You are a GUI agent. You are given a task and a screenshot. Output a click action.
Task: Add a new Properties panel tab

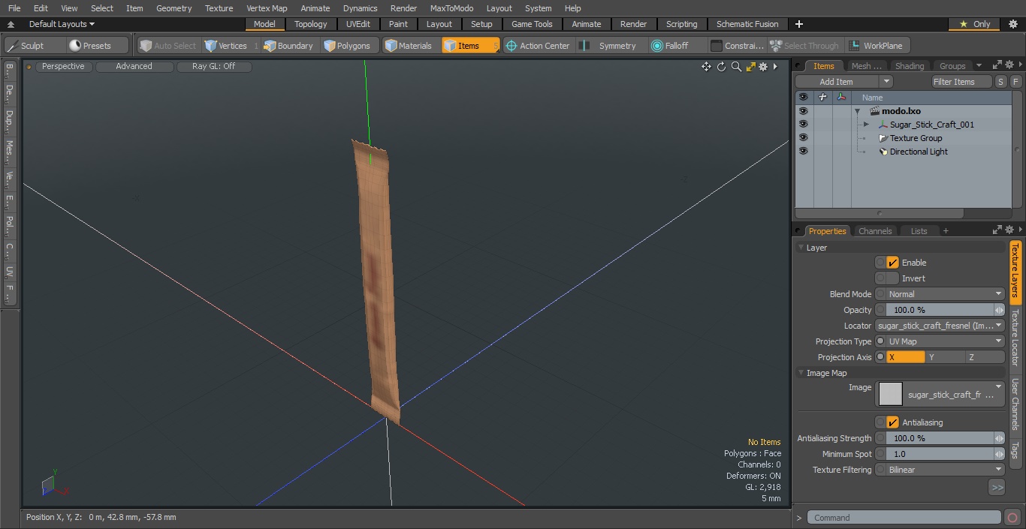(x=946, y=231)
